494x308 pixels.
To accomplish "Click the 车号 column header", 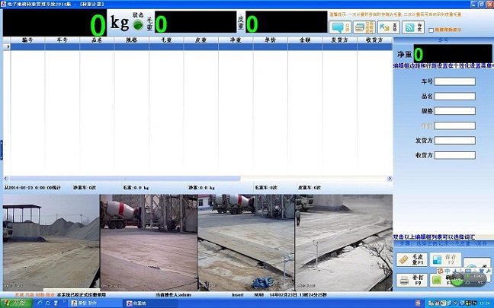I will [x=63, y=39].
